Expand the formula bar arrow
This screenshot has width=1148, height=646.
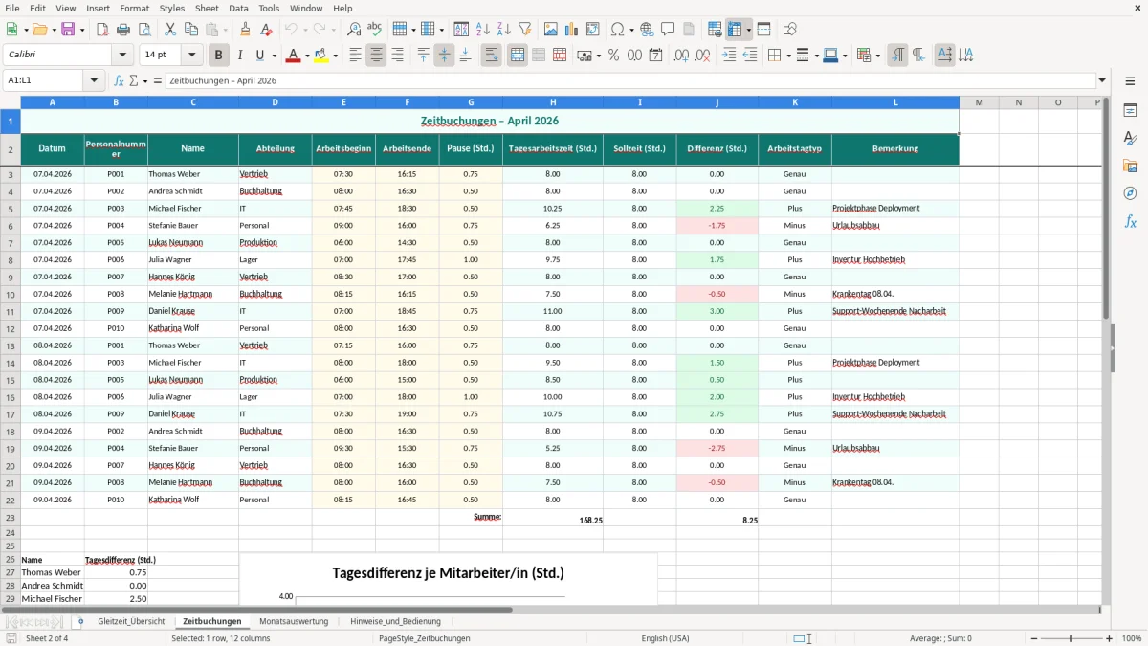tap(1102, 81)
